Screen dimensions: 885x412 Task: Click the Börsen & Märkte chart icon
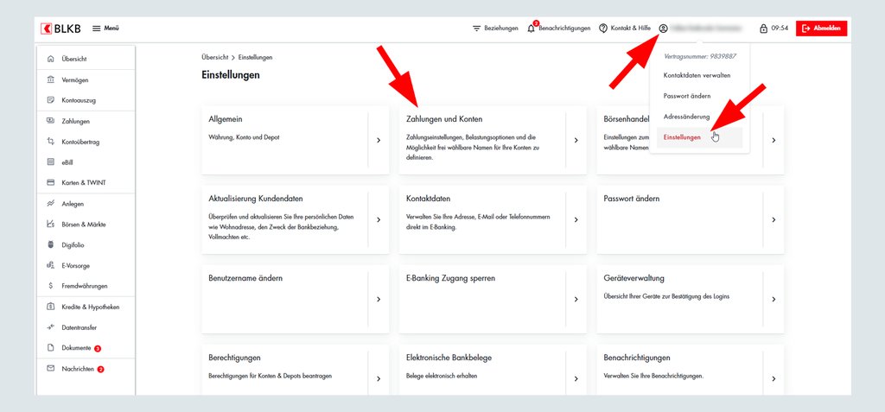(x=50, y=224)
